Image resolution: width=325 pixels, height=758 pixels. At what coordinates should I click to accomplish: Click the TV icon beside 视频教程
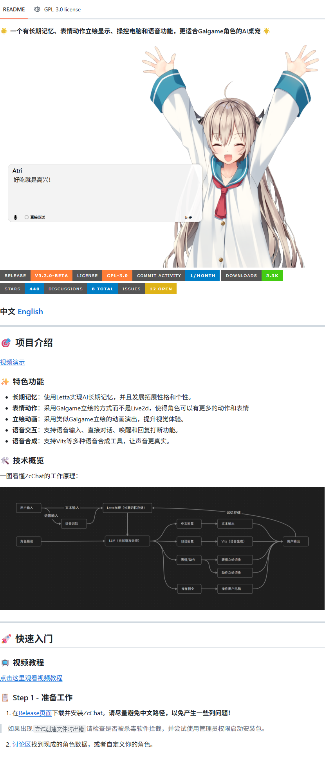5,663
